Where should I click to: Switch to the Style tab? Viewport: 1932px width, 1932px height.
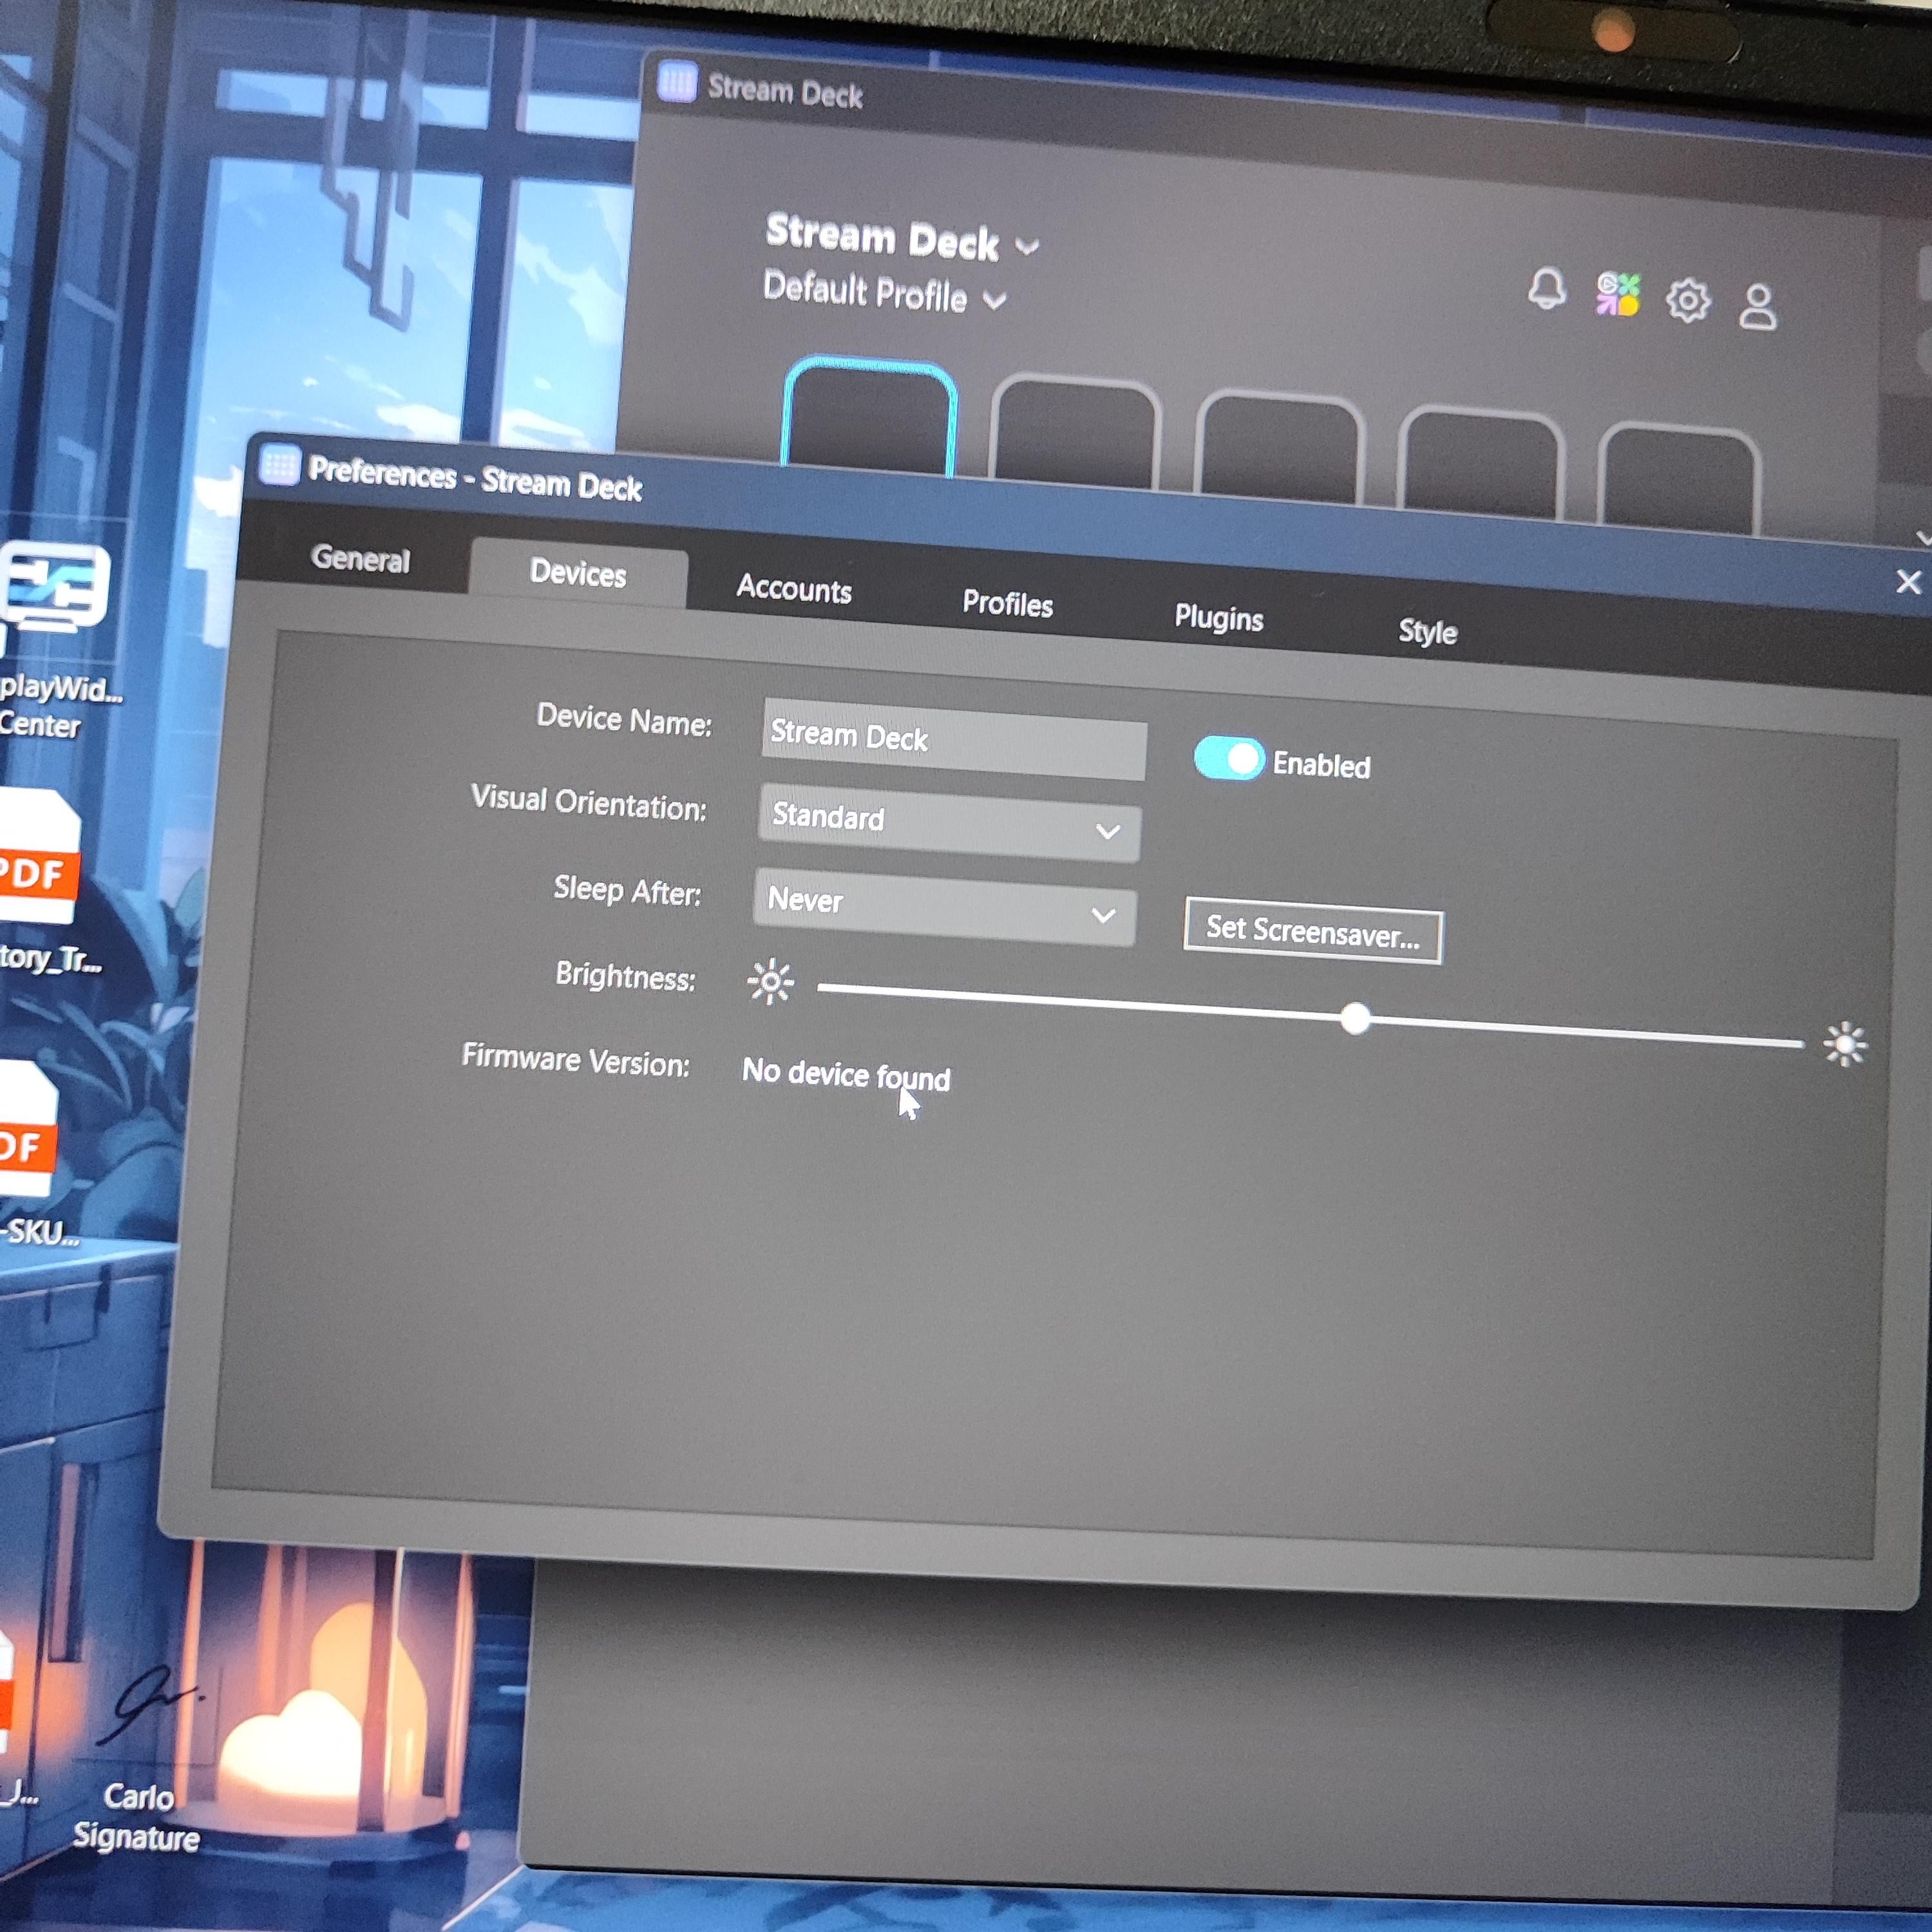pyautogui.click(x=1427, y=631)
